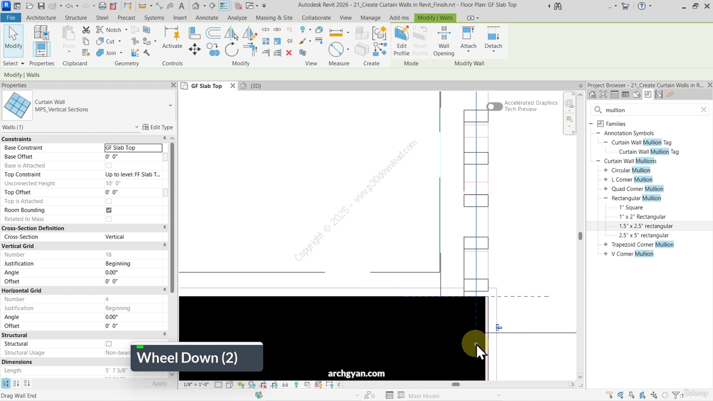This screenshot has width=713, height=401.
Task: Open the Manage ribbon tab
Action: pos(370,17)
